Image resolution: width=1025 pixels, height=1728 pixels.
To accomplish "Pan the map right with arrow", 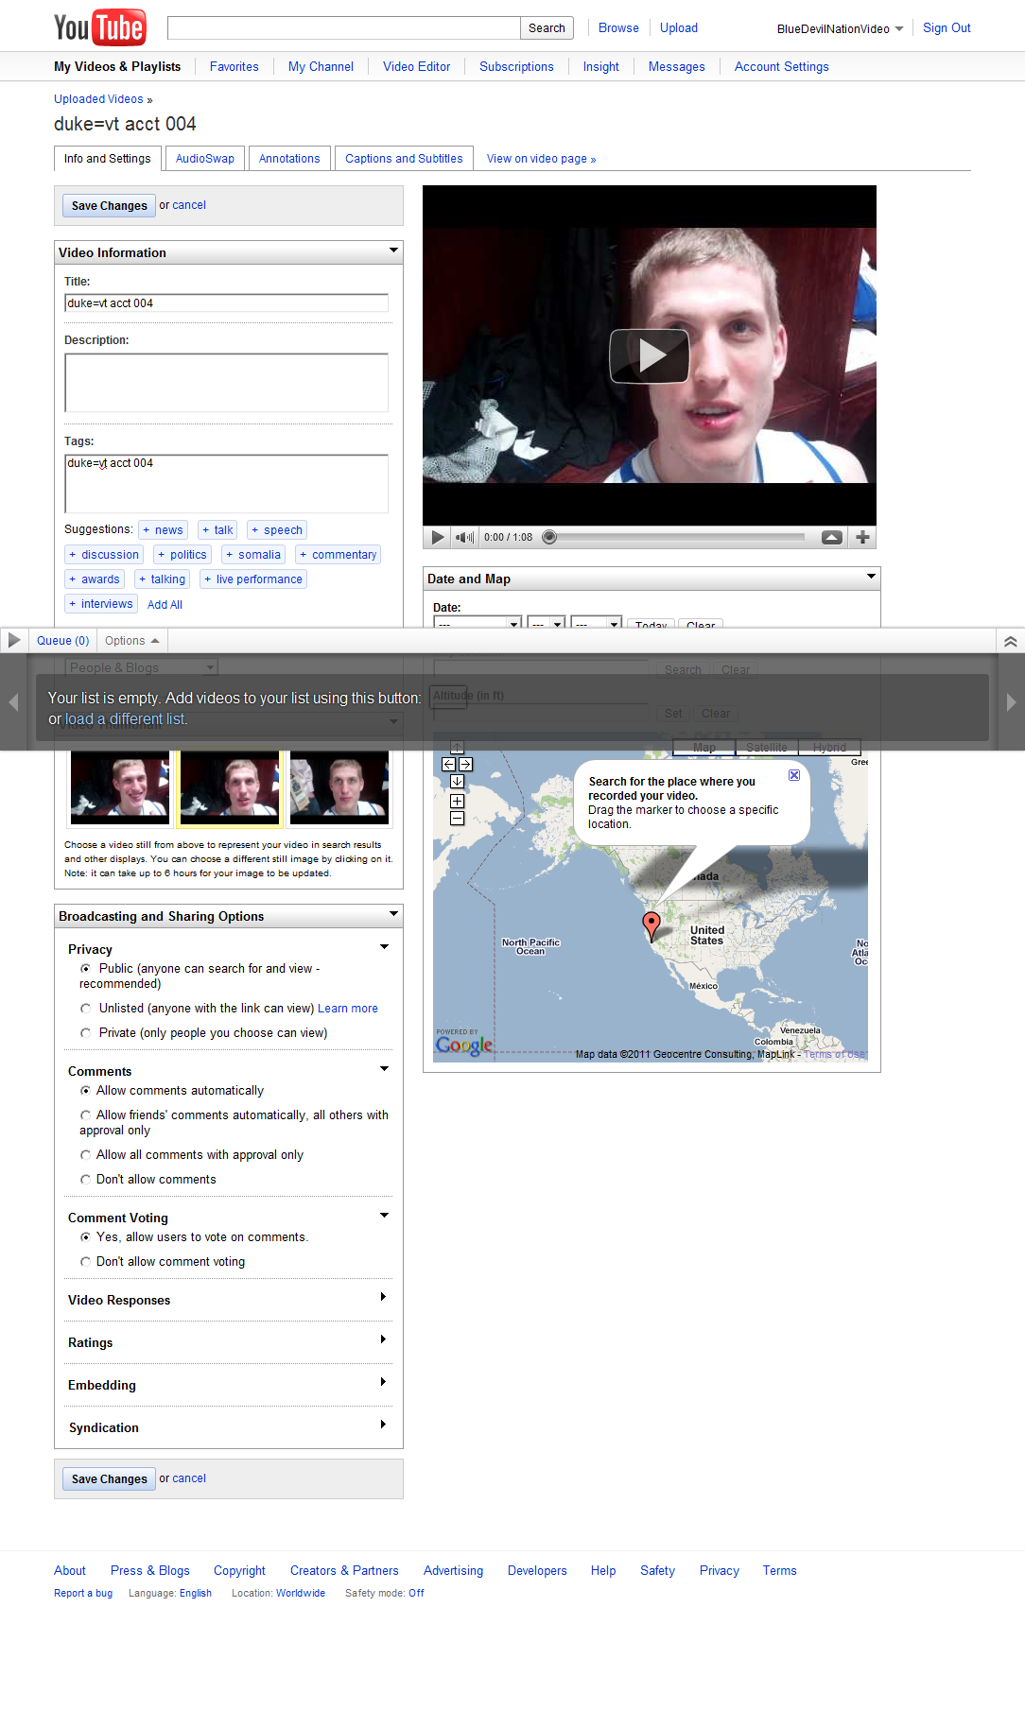I will pos(465,765).
